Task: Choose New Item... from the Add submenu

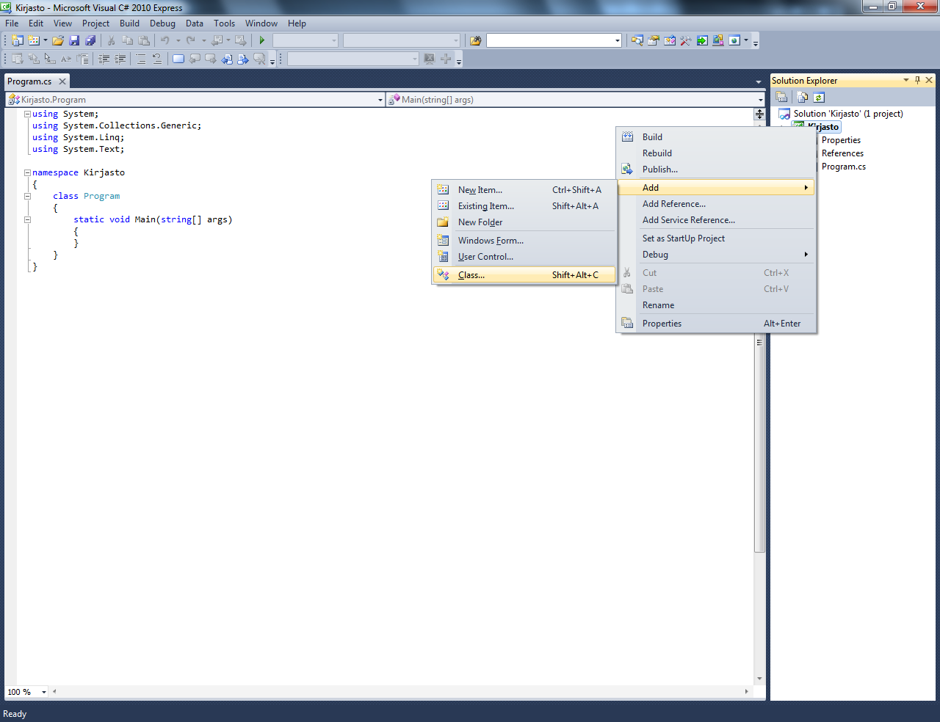Action: click(524, 190)
